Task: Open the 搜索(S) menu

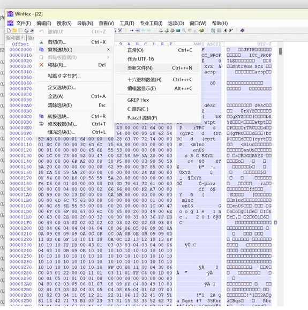Action: pos(64,24)
